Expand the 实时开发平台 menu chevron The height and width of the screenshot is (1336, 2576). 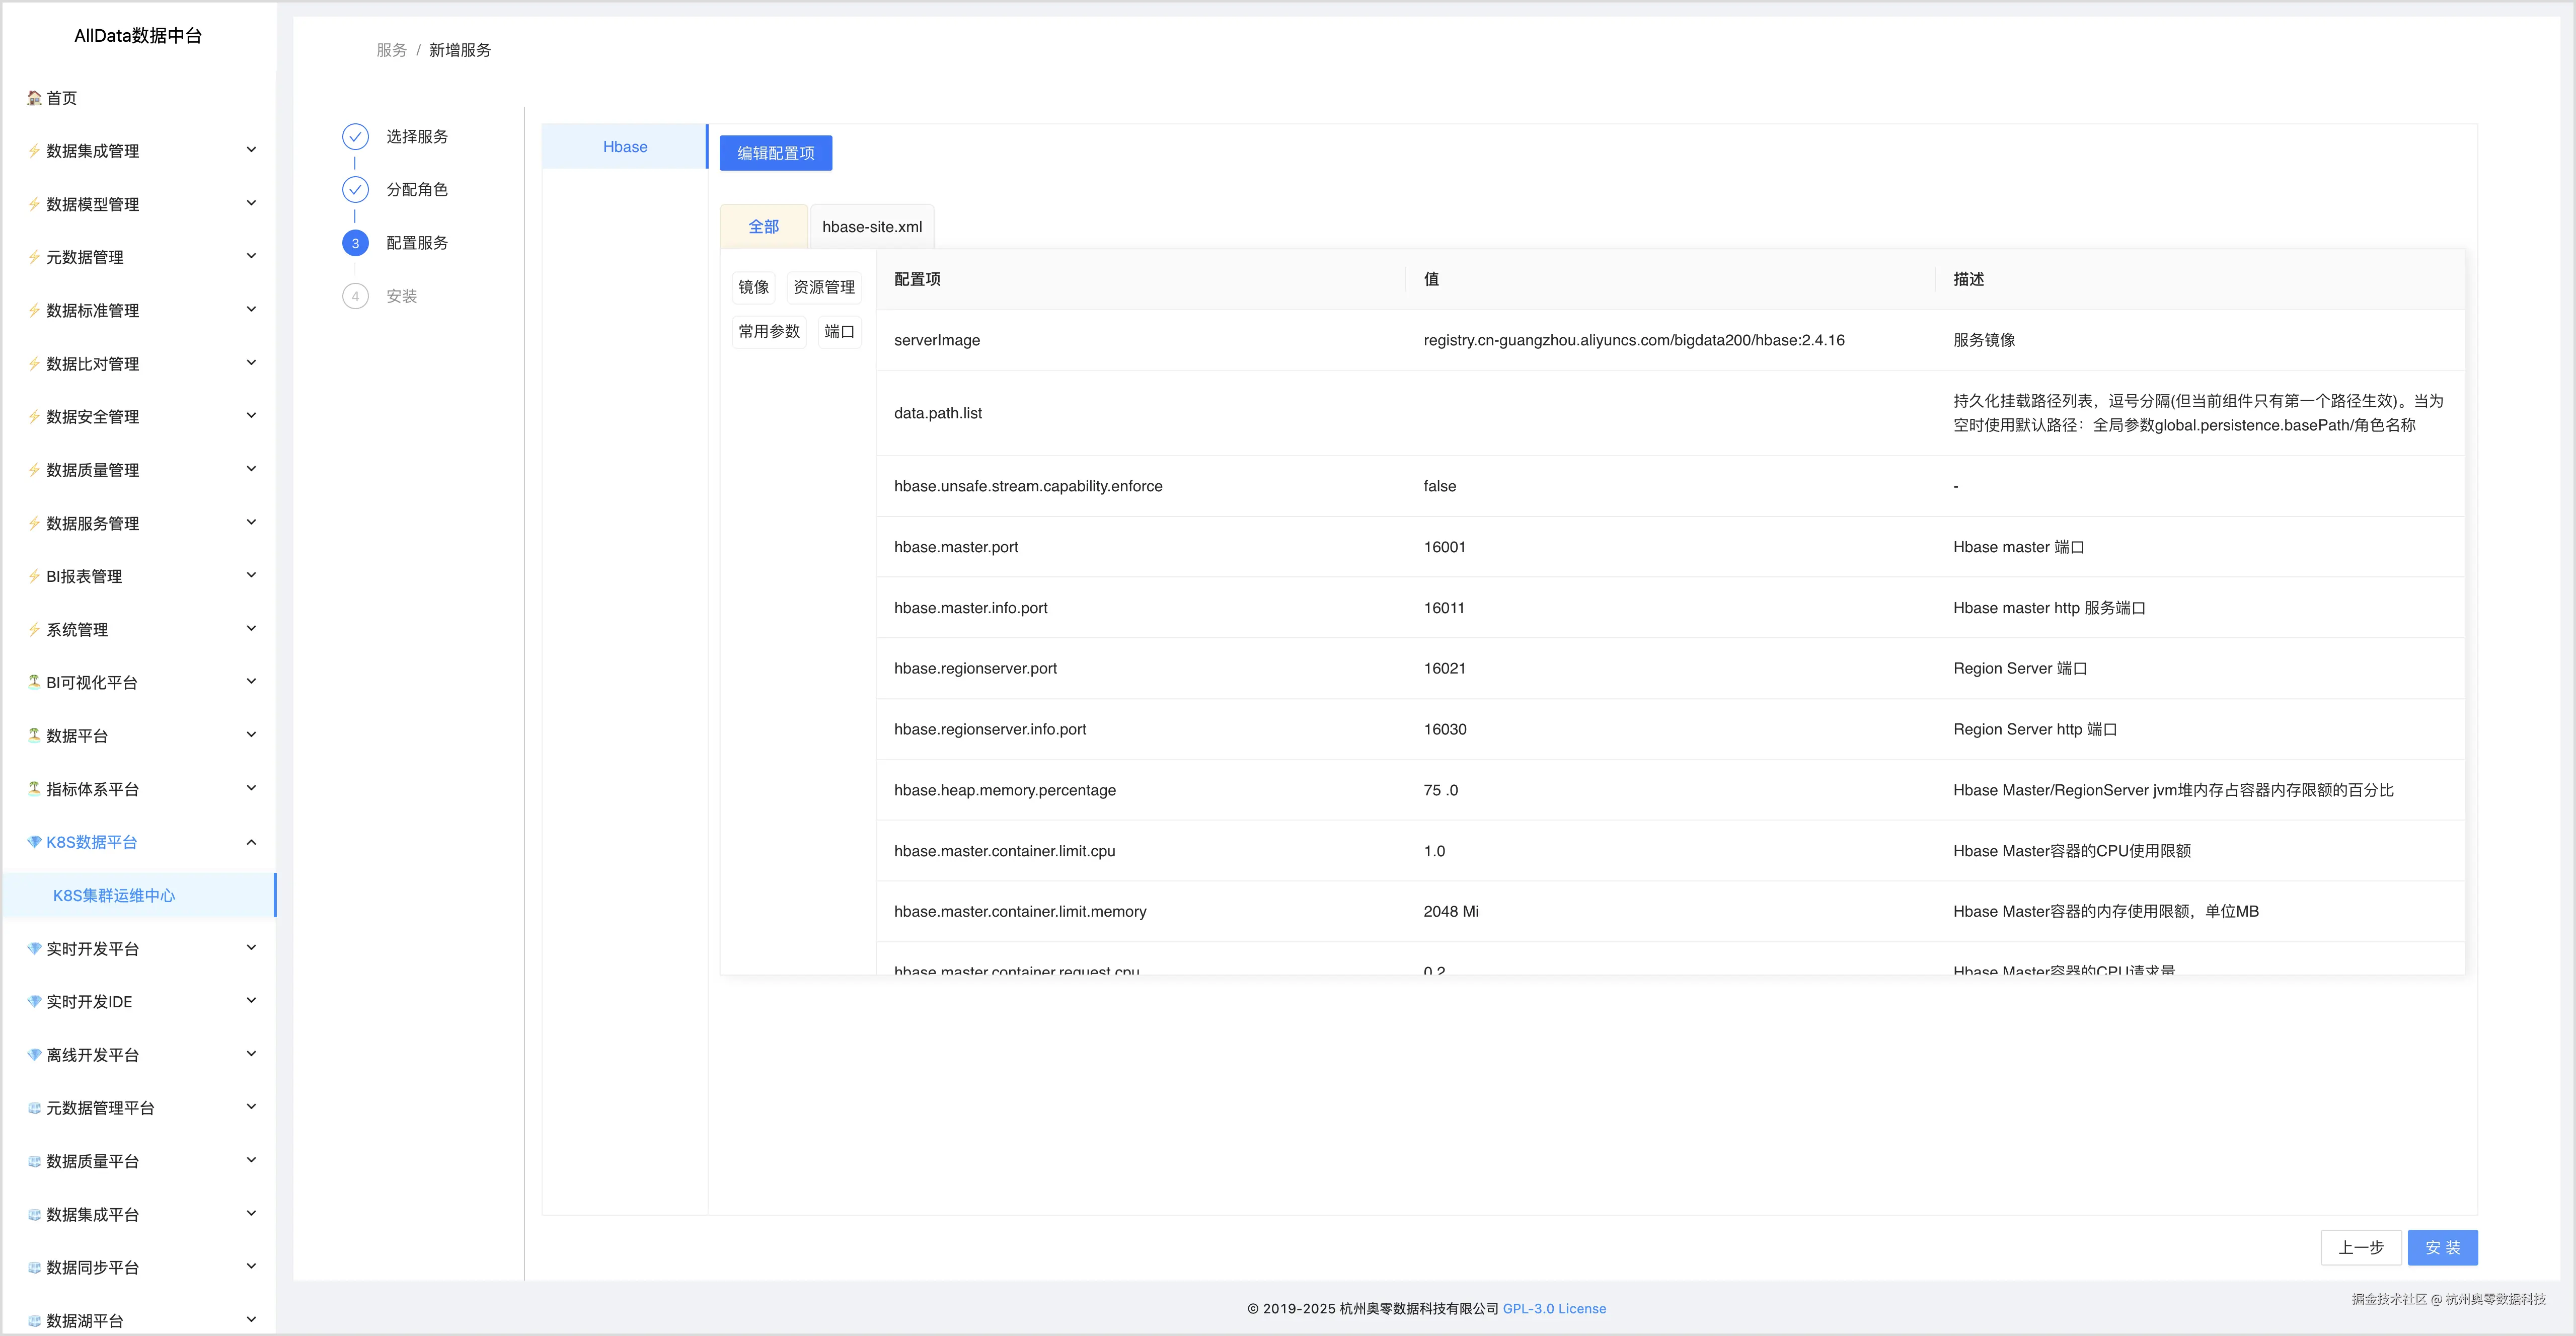click(x=251, y=948)
